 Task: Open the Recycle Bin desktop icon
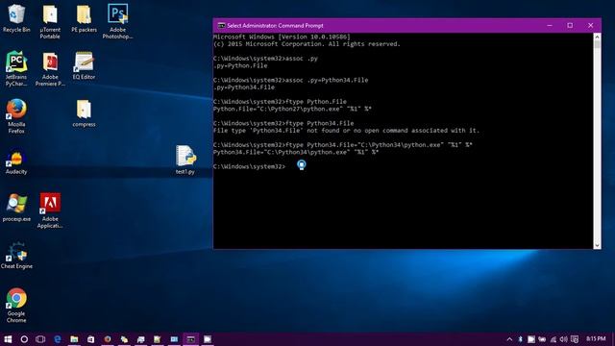tap(16, 18)
